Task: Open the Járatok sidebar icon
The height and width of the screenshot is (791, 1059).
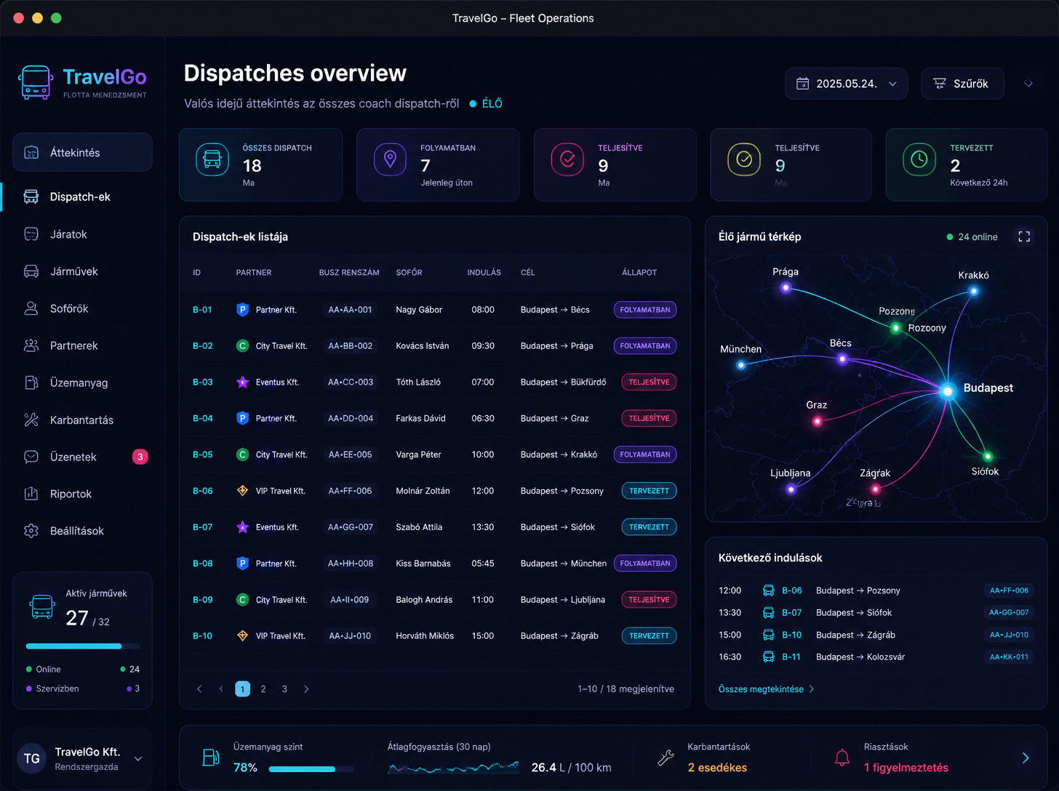Action: coord(31,234)
